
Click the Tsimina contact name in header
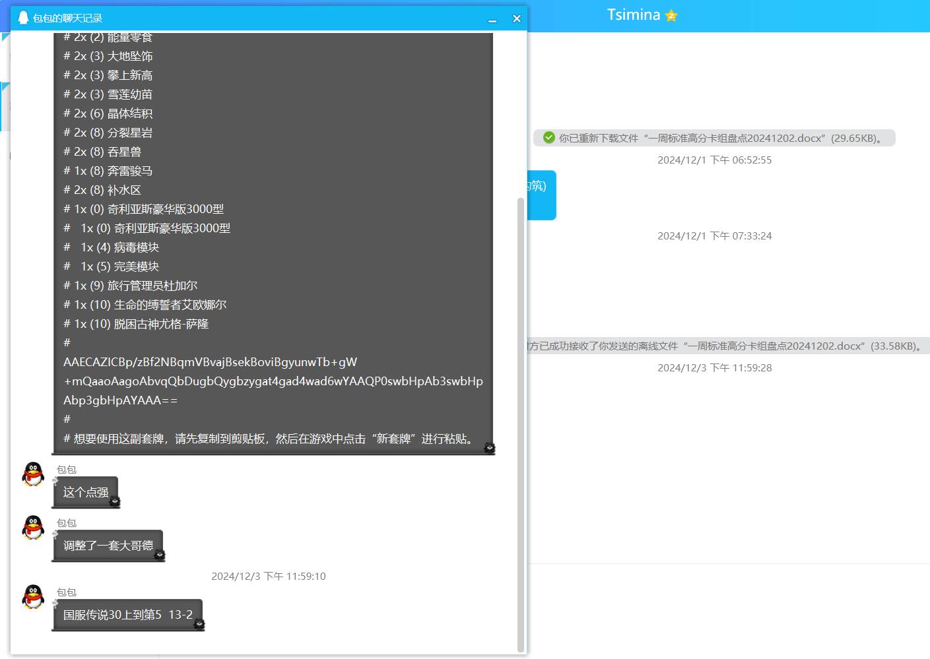point(633,15)
